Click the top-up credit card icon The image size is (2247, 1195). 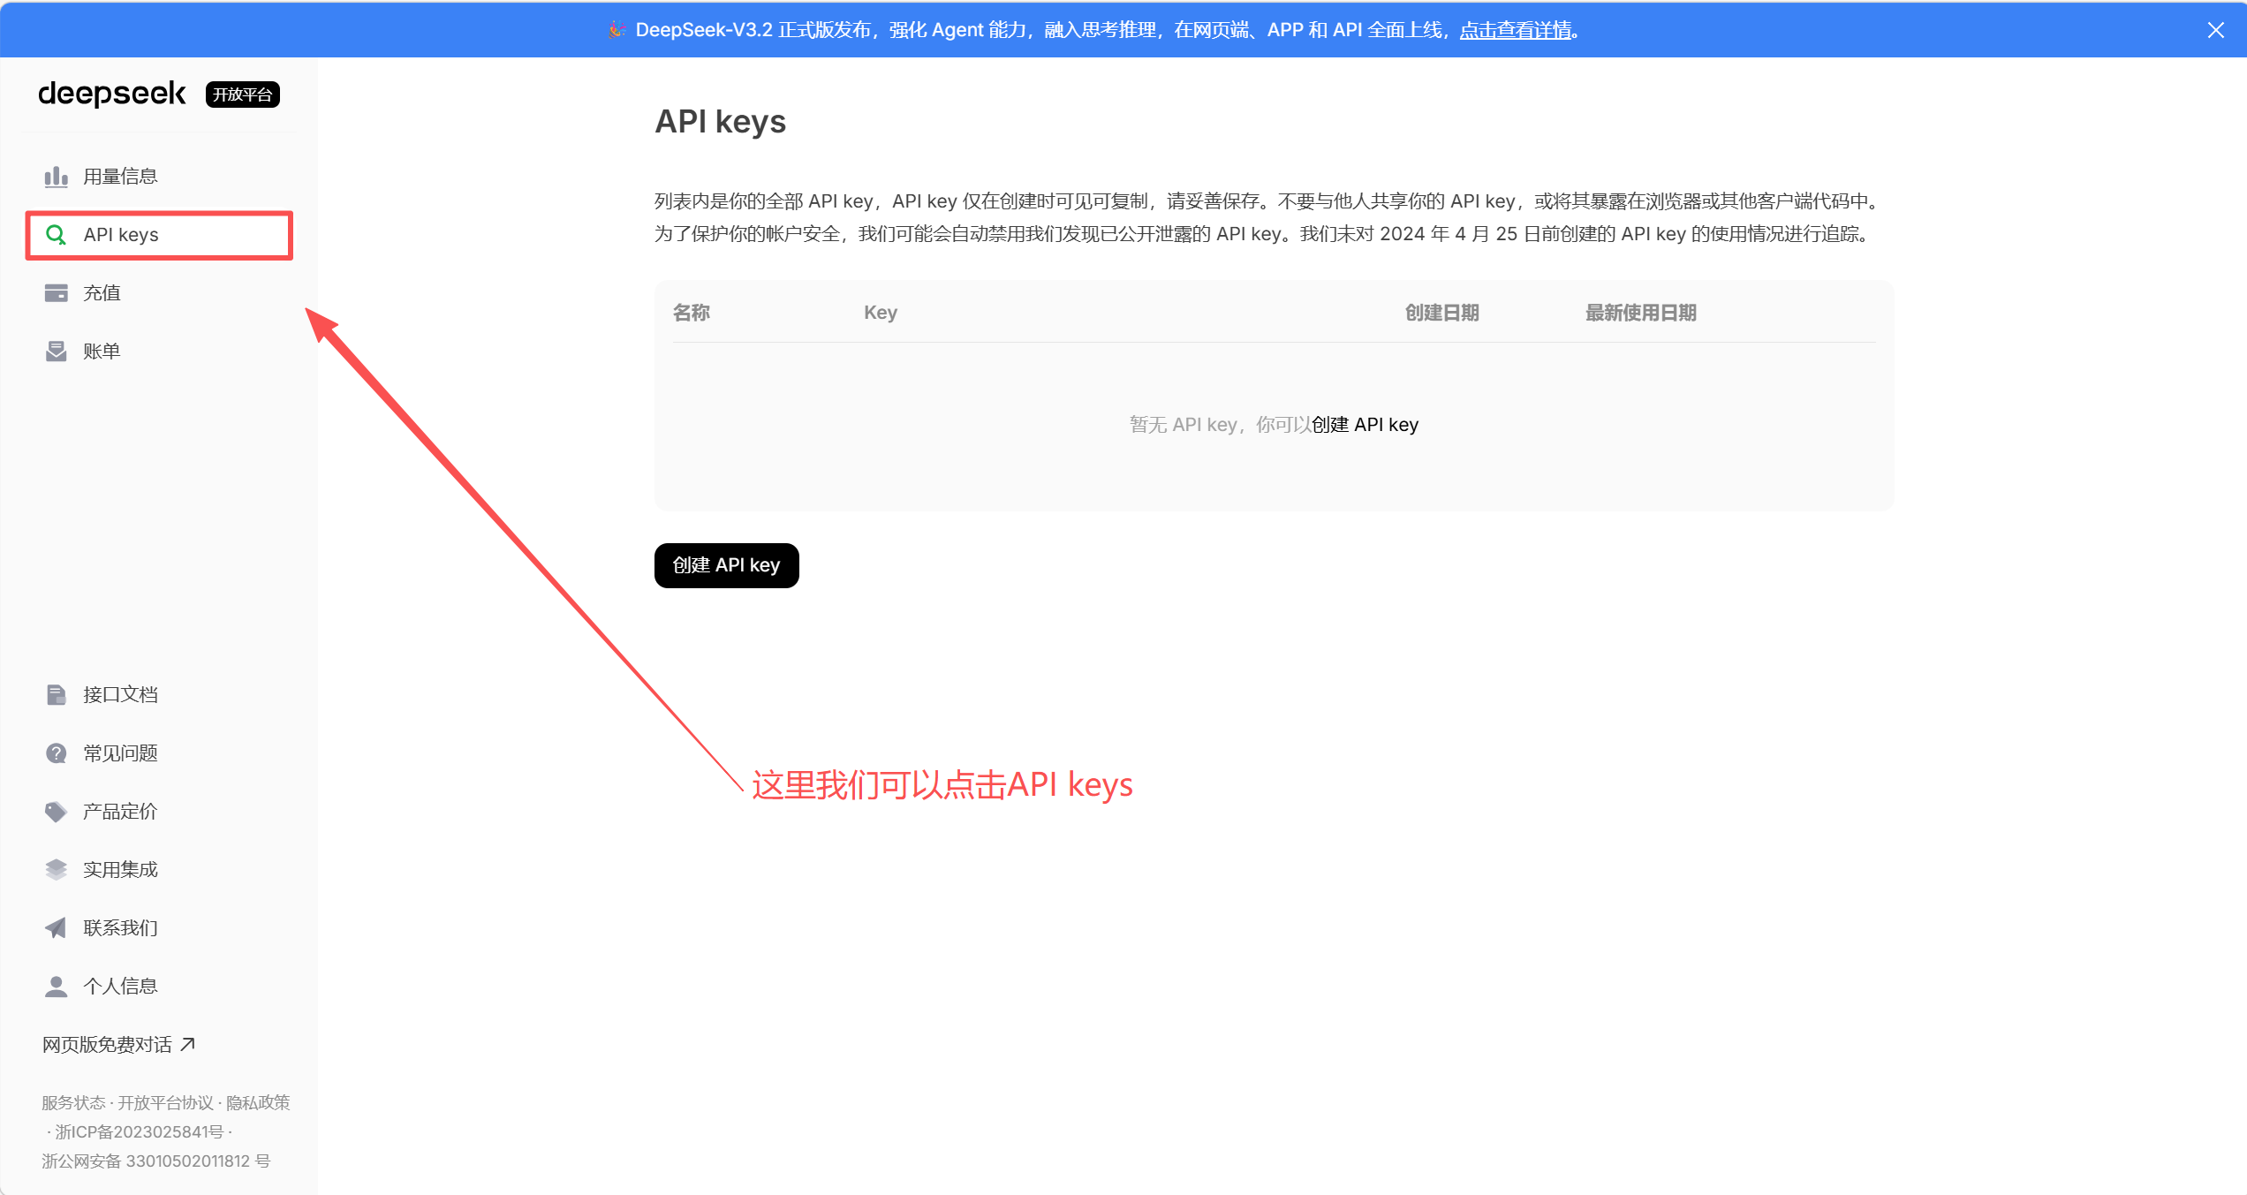pyautogui.click(x=56, y=293)
